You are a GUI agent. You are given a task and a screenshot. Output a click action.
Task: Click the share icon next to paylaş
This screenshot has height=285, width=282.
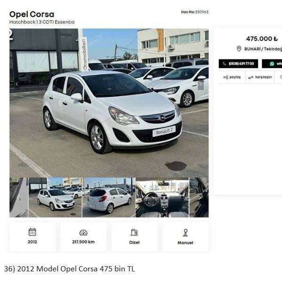[x=226, y=77]
